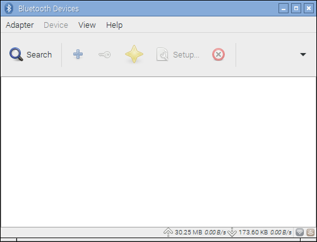Open the Help menu
Screen dimensions: 317x242
pyautogui.click(x=114, y=25)
